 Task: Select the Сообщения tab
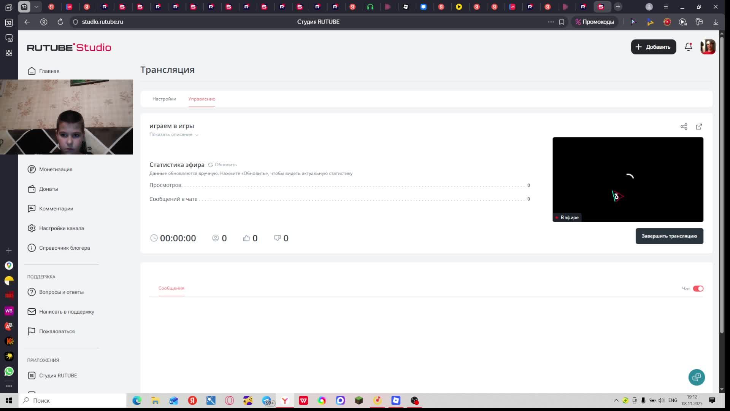(171, 288)
